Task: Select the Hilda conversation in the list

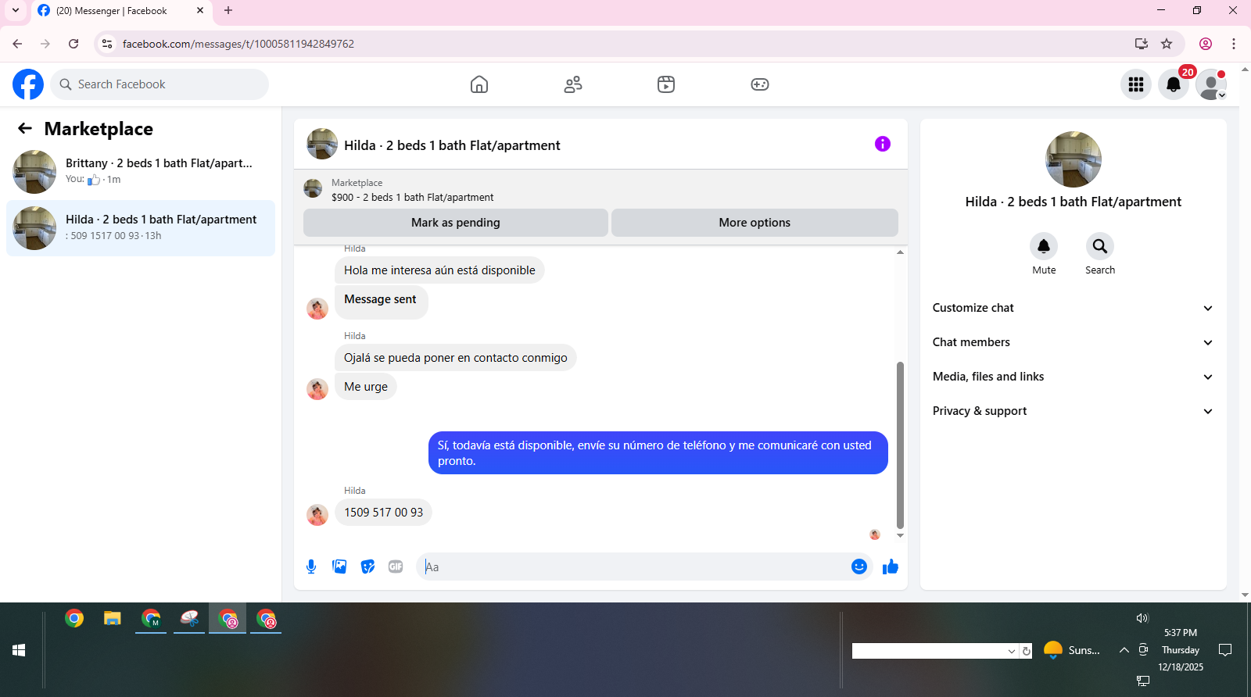Action: 141,228
